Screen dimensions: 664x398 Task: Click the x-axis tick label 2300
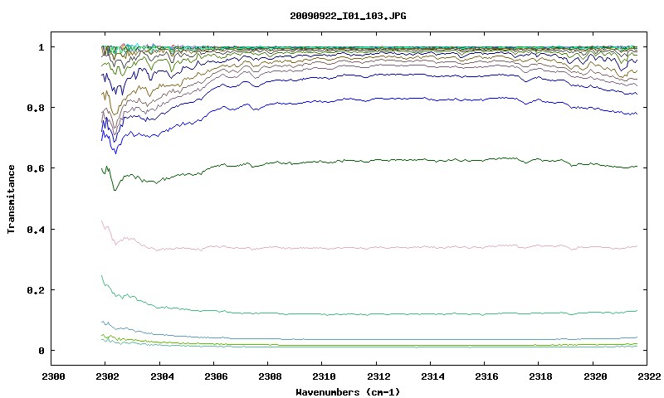tap(53, 376)
